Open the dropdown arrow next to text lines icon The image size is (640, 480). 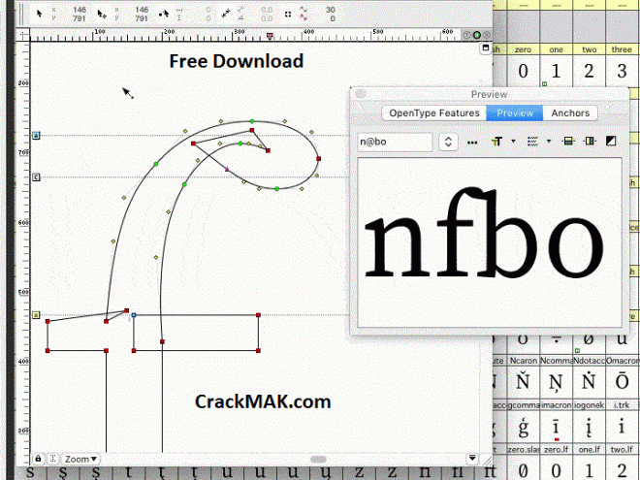(549, 142)
